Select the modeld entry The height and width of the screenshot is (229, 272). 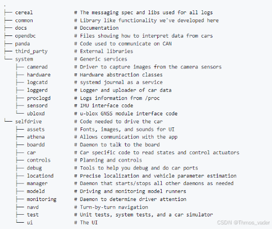(x=36, y=191)
